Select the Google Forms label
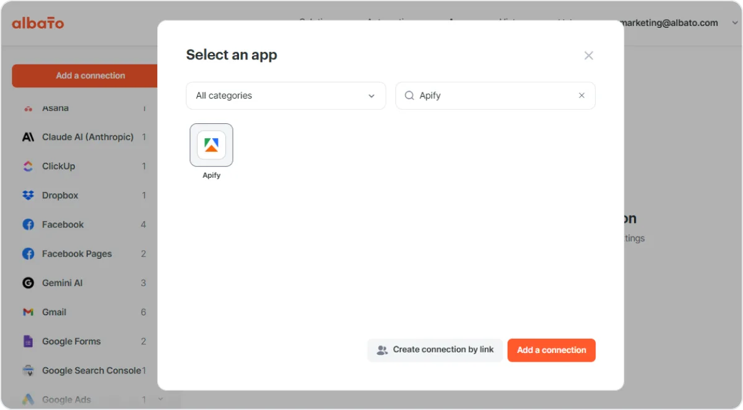Screen dimensions: 743x410 pos(71,341)
